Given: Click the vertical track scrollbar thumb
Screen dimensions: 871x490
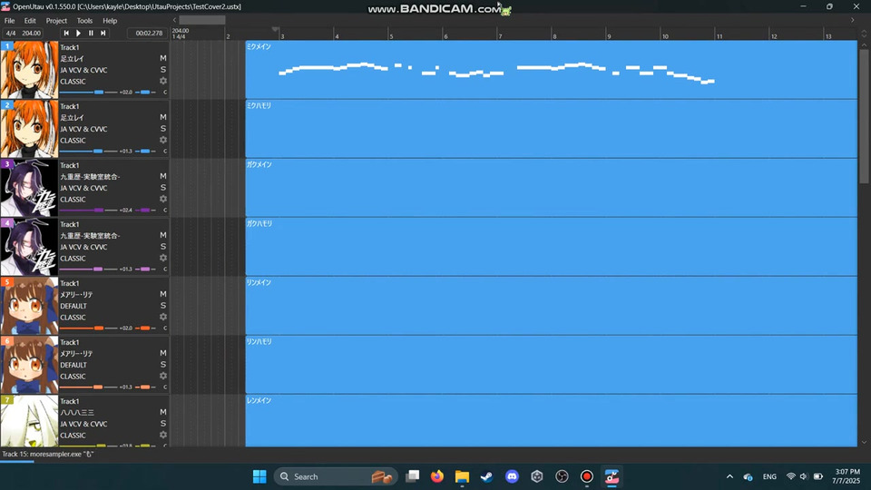Looking at the screenshot, I should click(x=864, y=115).
